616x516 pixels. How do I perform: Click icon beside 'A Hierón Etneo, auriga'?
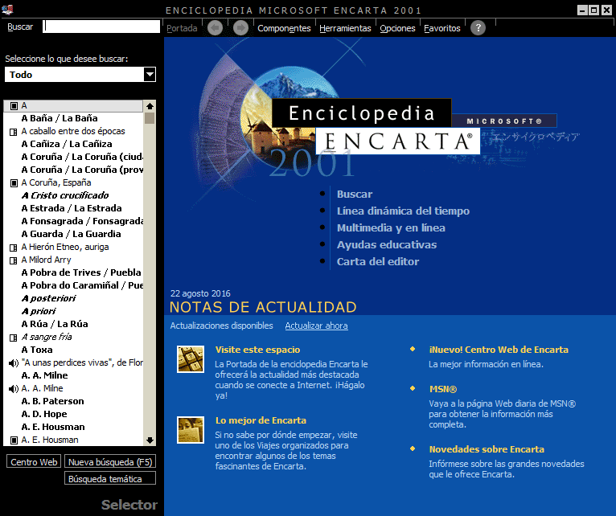click(x=14, y=248)
